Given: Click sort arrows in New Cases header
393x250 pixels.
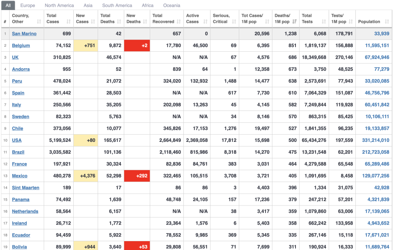Looking at the screenshot, I should click(94, 22).
